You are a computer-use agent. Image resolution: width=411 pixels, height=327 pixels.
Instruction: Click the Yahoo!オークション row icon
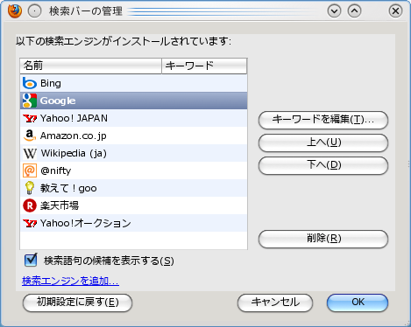[x=30, y=223]
